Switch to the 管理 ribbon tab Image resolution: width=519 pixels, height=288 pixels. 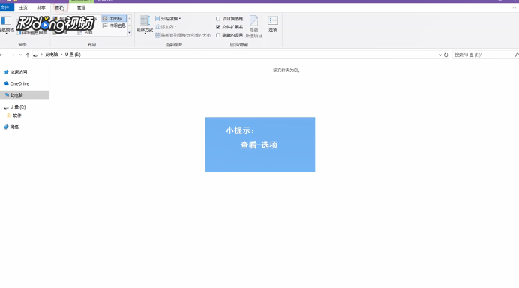tap(82, 8)
